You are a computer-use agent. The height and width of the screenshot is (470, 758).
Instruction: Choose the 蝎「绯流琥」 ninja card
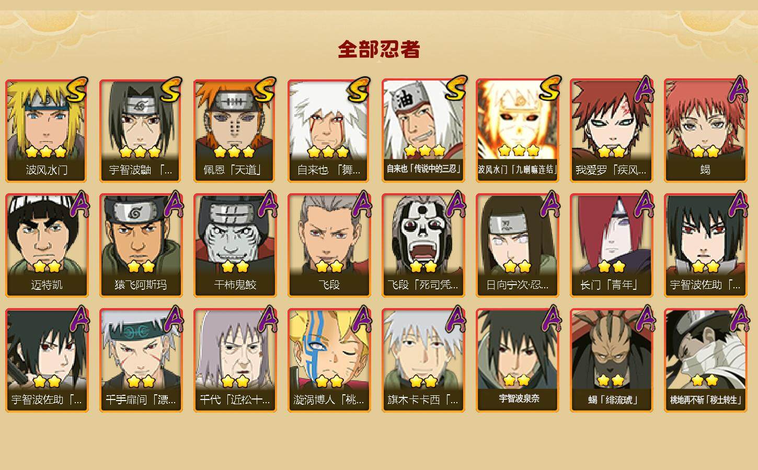click(x=611, y=360)
